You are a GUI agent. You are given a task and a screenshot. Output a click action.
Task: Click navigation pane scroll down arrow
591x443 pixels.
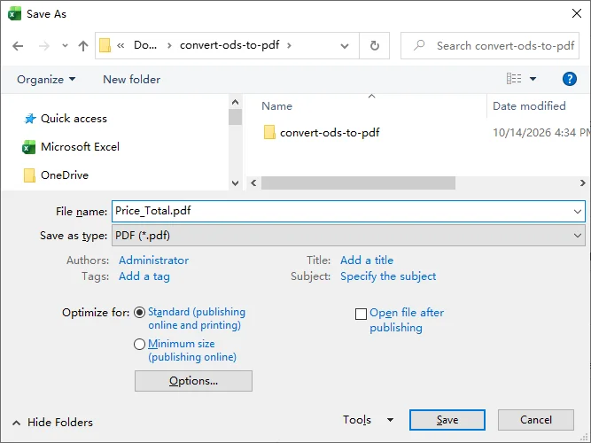235,183
